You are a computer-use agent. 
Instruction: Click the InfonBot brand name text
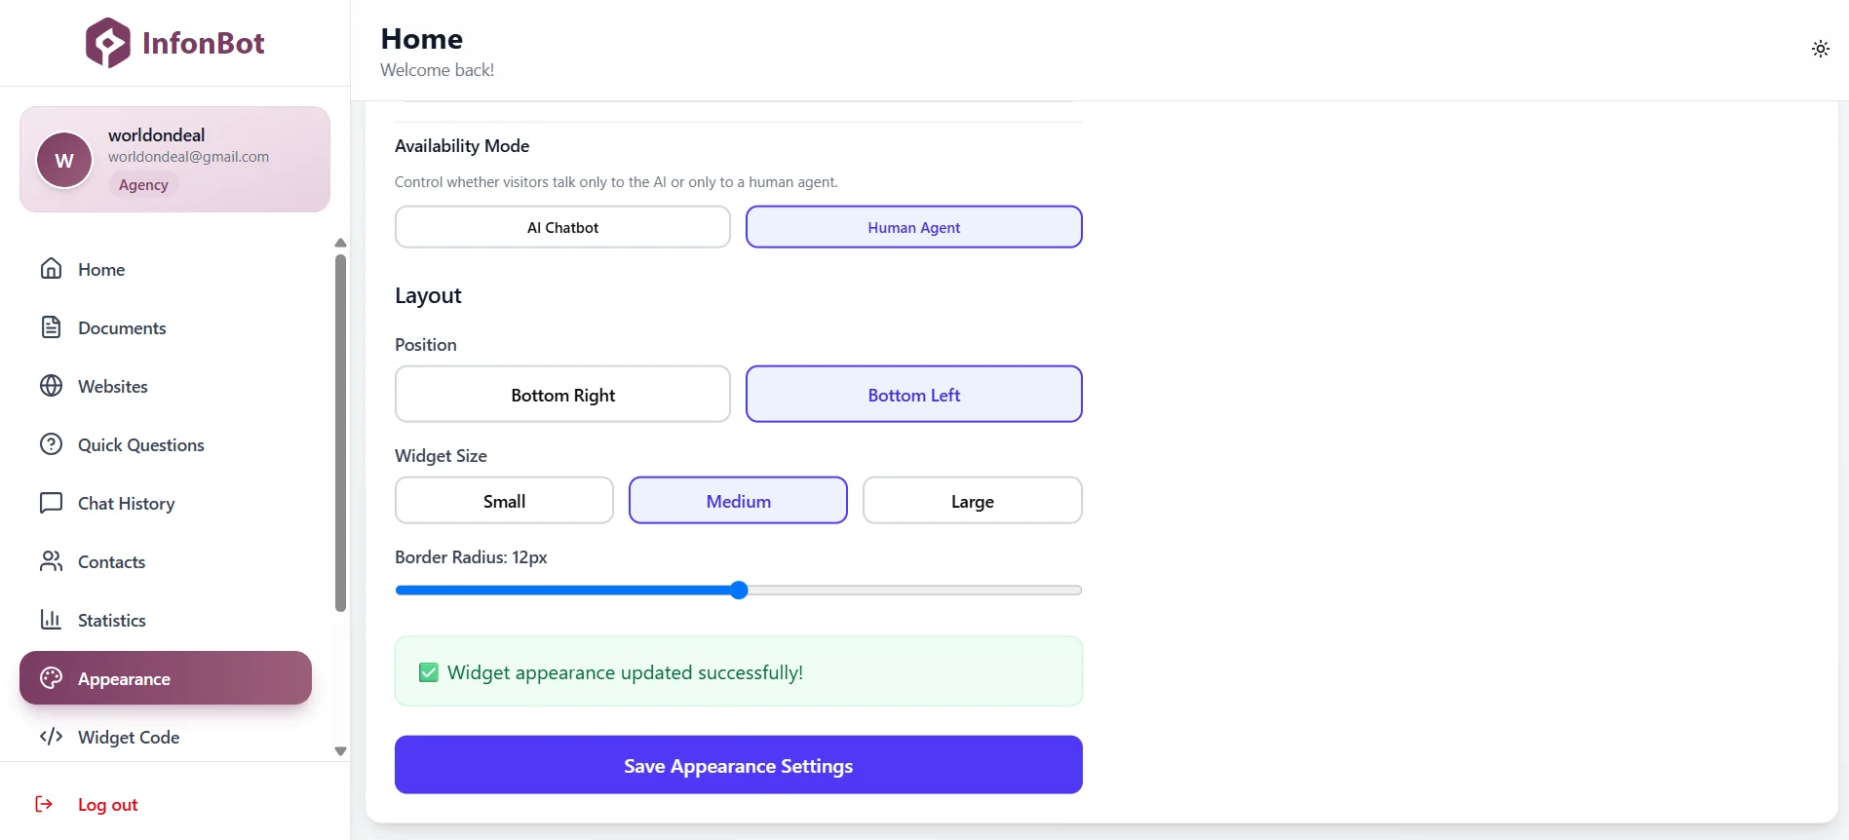coord(203,43)
